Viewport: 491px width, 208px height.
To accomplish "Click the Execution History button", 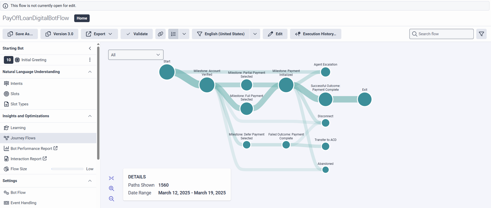I will click(316, 34).
